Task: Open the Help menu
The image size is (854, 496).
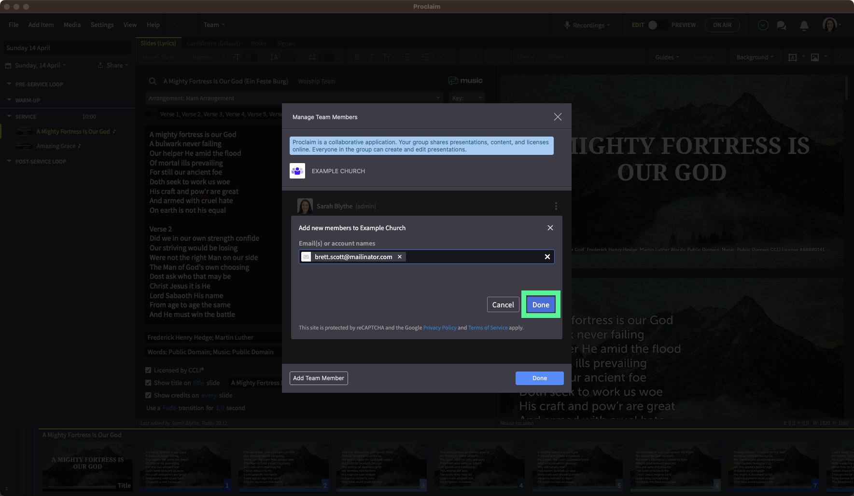Action: [x=153, y=25]
